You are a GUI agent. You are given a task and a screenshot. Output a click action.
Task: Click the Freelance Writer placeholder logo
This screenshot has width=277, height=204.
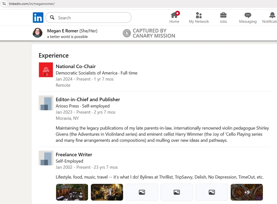46,158
